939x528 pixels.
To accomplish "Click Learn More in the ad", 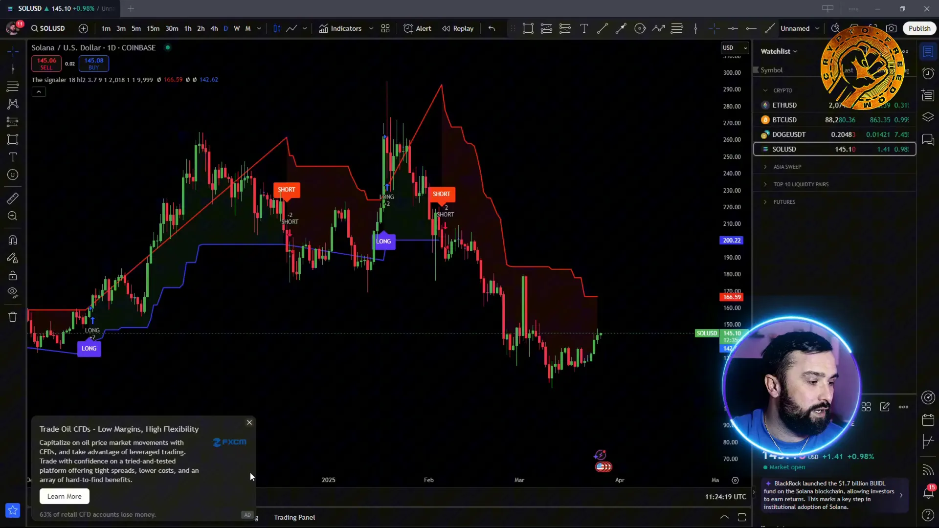I will click(65, 496).
